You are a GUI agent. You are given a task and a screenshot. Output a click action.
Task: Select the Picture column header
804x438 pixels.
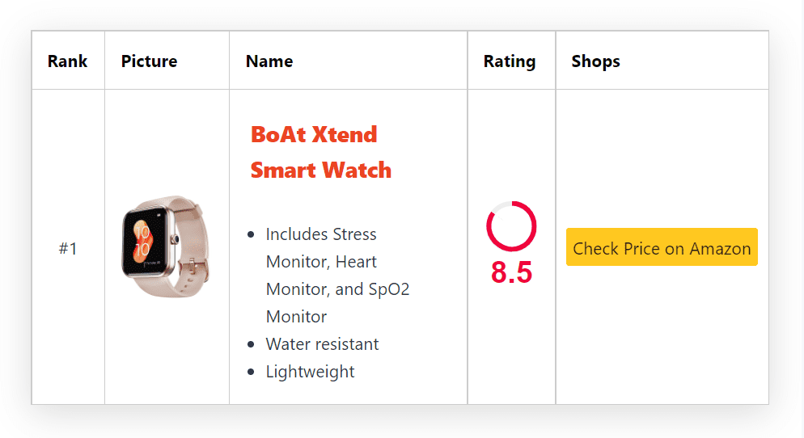149,61
